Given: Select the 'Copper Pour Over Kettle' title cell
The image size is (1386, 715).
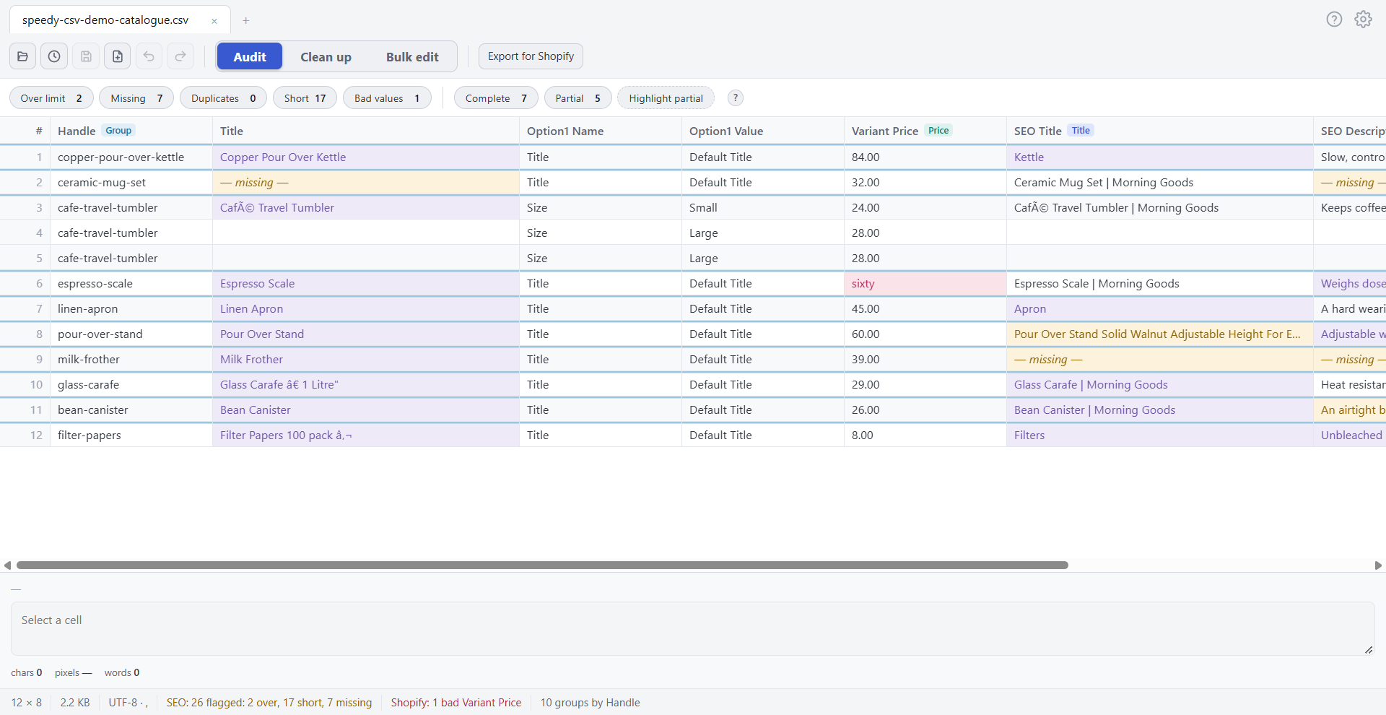Looking at the screenshot, I should (366, 157).
